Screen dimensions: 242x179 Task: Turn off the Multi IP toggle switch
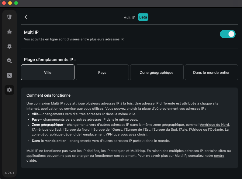tap(227, 34)
